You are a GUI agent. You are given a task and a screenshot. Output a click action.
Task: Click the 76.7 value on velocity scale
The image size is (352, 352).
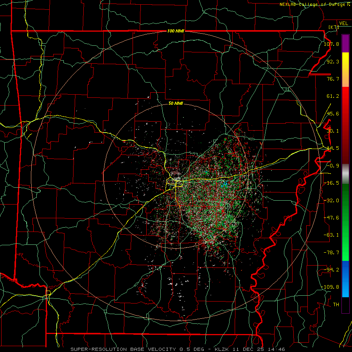tap(333, 79)
